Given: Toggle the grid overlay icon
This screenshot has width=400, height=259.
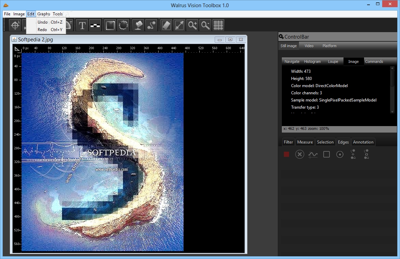Looking at the screenshot, I should [218, 25].
